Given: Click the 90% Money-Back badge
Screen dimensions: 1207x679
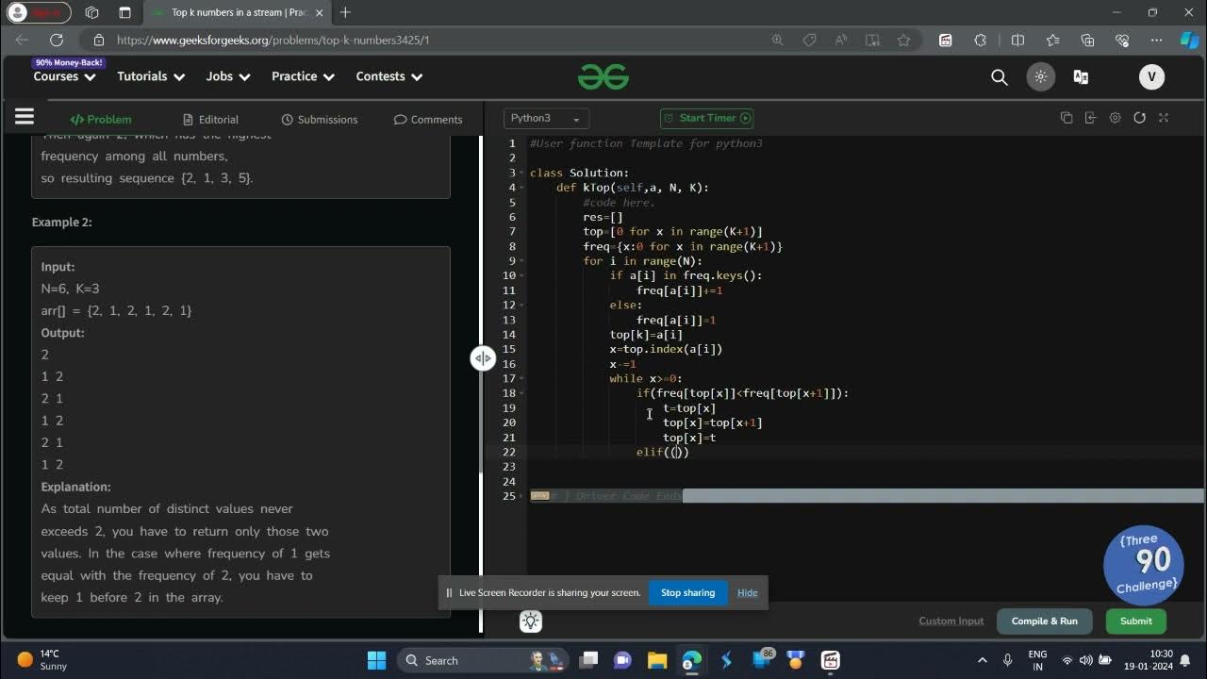Looking at the screenshot, I should point(68,63).
